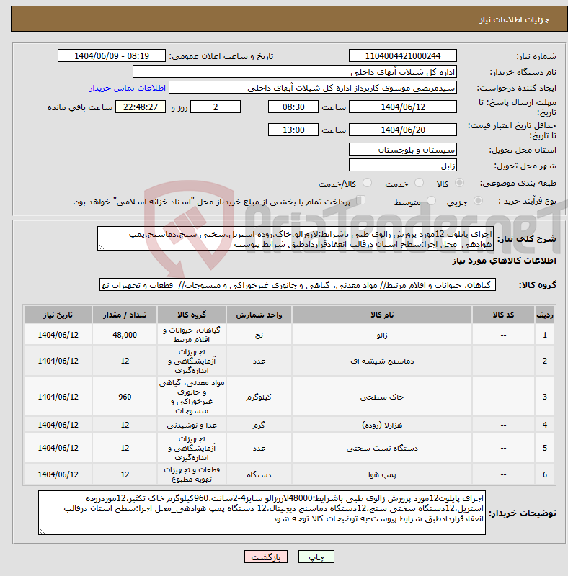Click the اطلاعات کالاهای مورد نیاز heading

click(x=504, y=261)
